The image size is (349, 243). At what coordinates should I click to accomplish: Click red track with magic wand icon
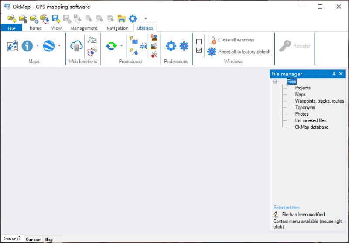coord(92,51)
